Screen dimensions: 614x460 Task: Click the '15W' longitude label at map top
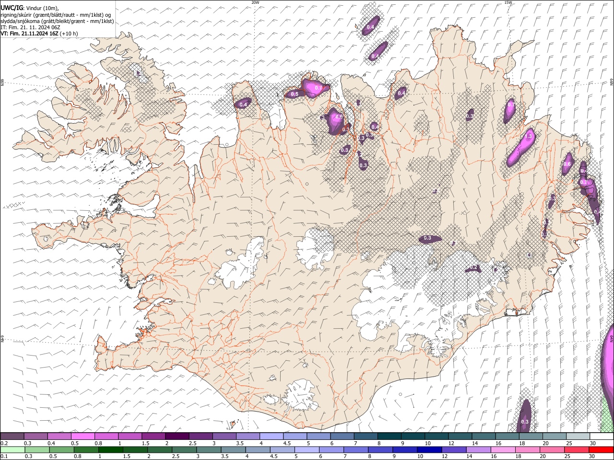(508, 2)
